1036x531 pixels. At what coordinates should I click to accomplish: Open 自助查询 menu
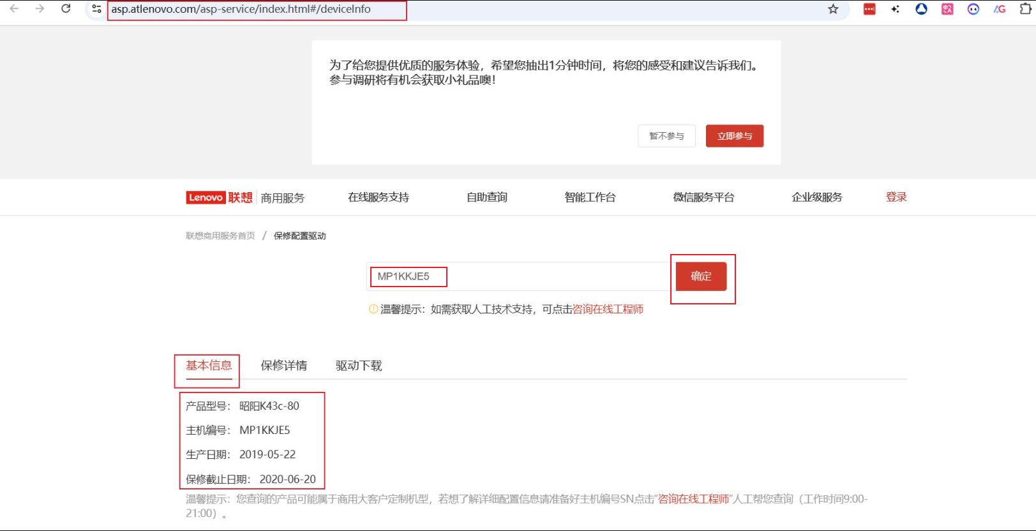click(487, 197)
